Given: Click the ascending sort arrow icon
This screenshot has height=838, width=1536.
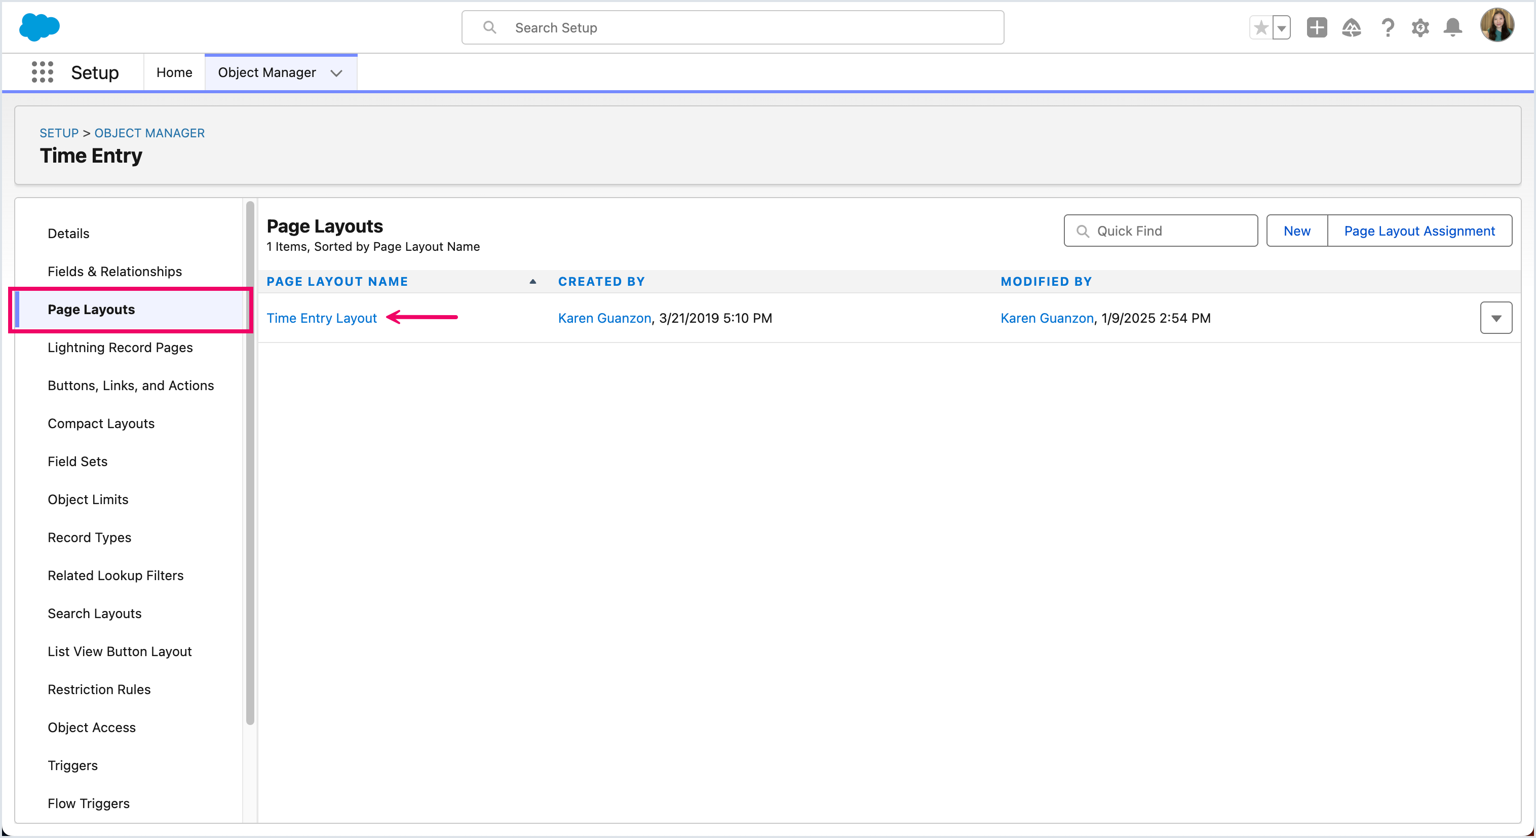Looking at the screenshot, I should 532,282.
